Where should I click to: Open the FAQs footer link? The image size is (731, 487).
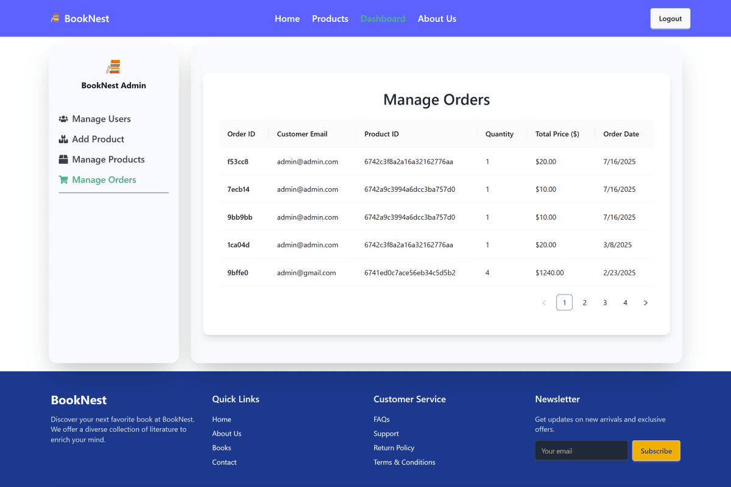coord(381,419)
